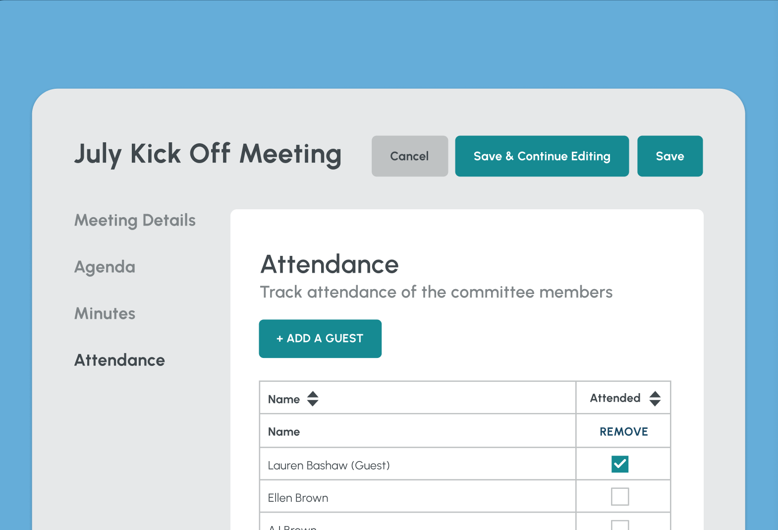Viewport: 778px width, 530px height.
Task: Select the row for Ellen Brown
Action: pos(297,497)
